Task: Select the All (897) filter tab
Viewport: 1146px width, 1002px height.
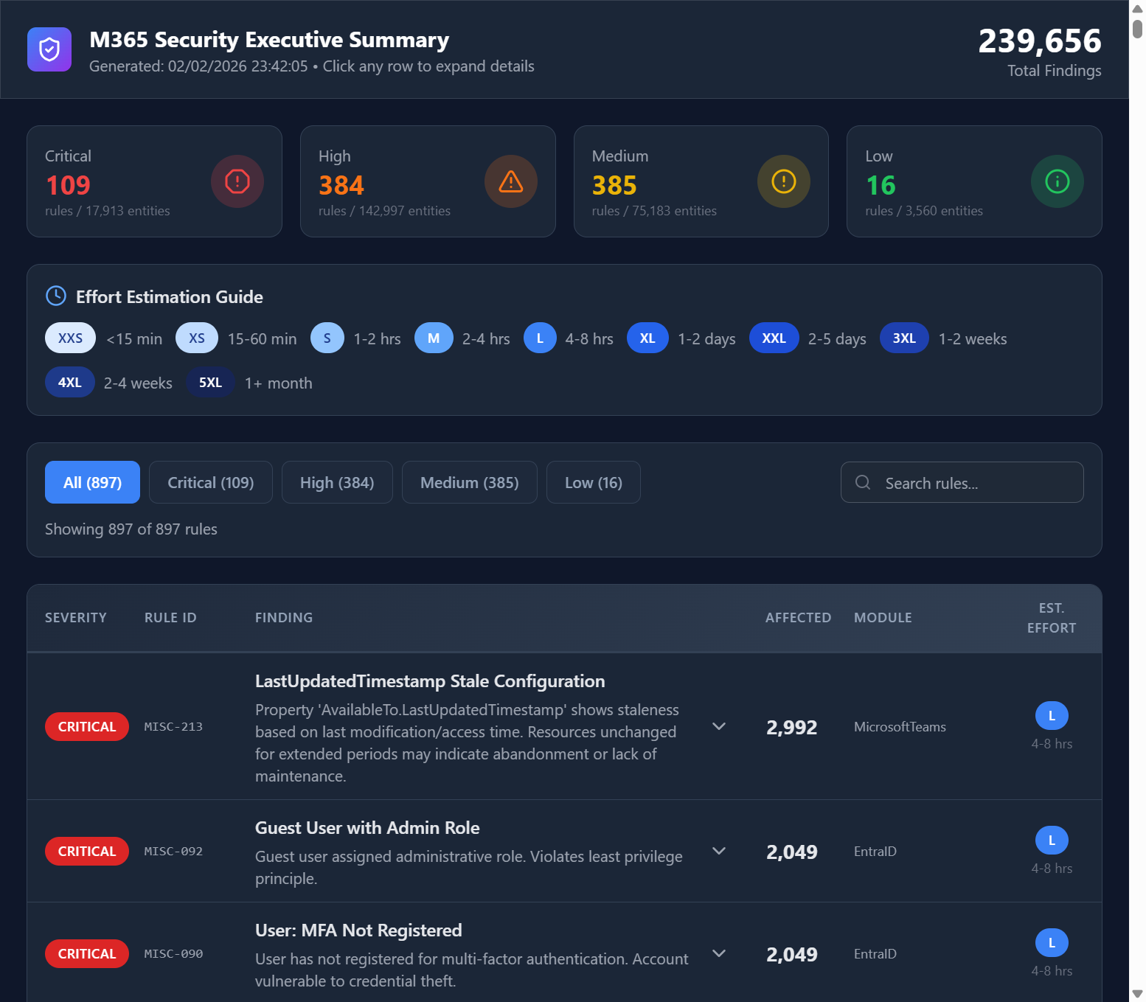Action: [92, 482]
